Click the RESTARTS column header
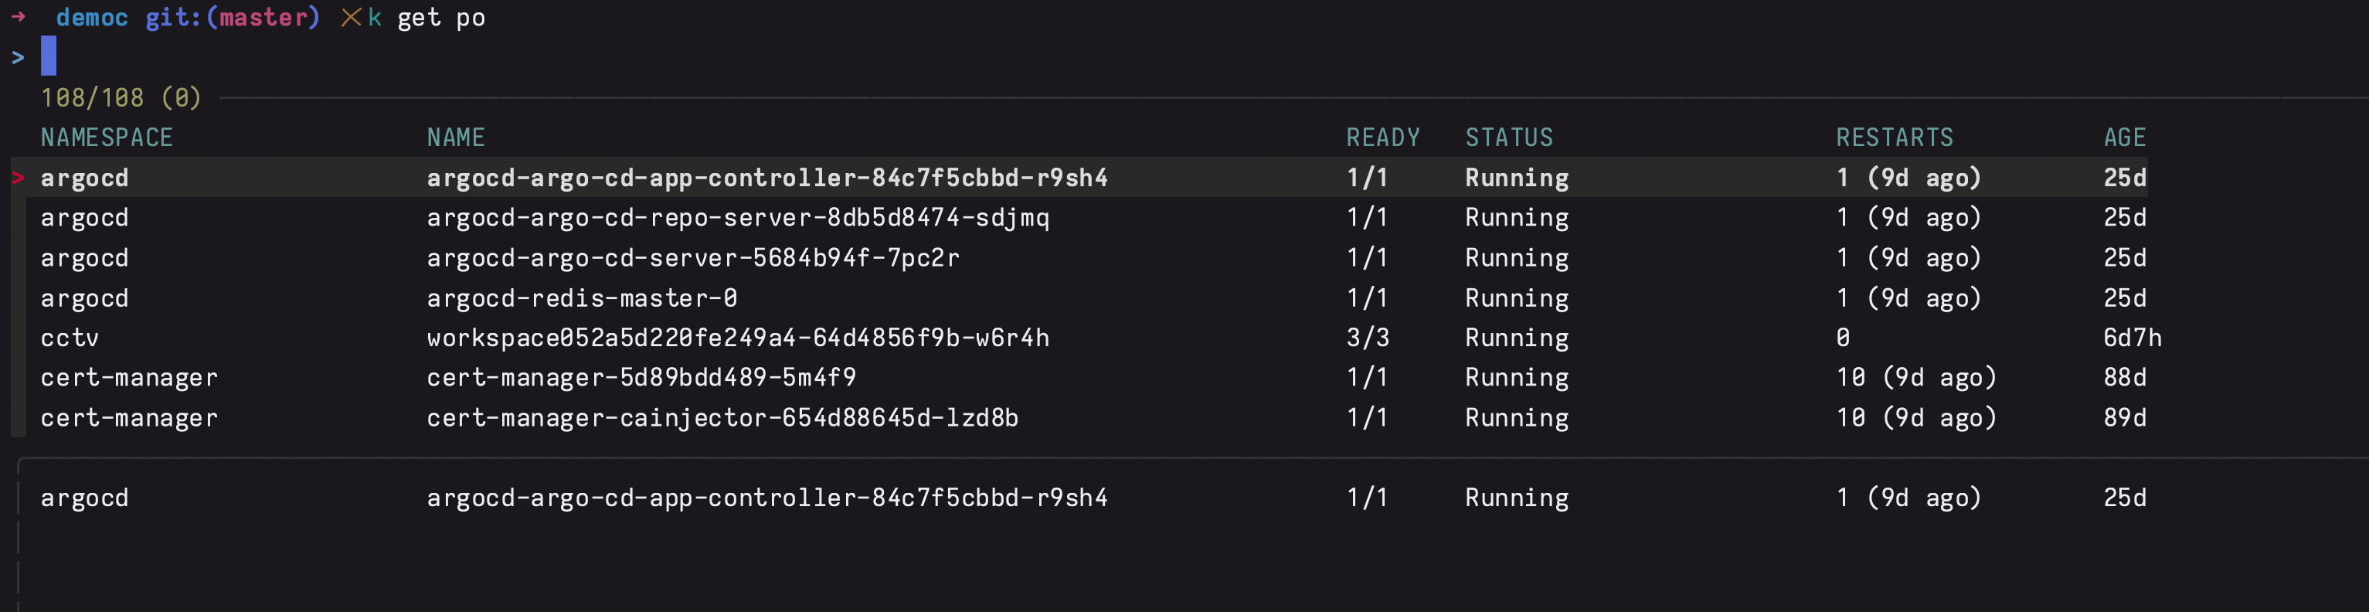Viewport: 2369px width, 612px height. (x=1895, y=138)
